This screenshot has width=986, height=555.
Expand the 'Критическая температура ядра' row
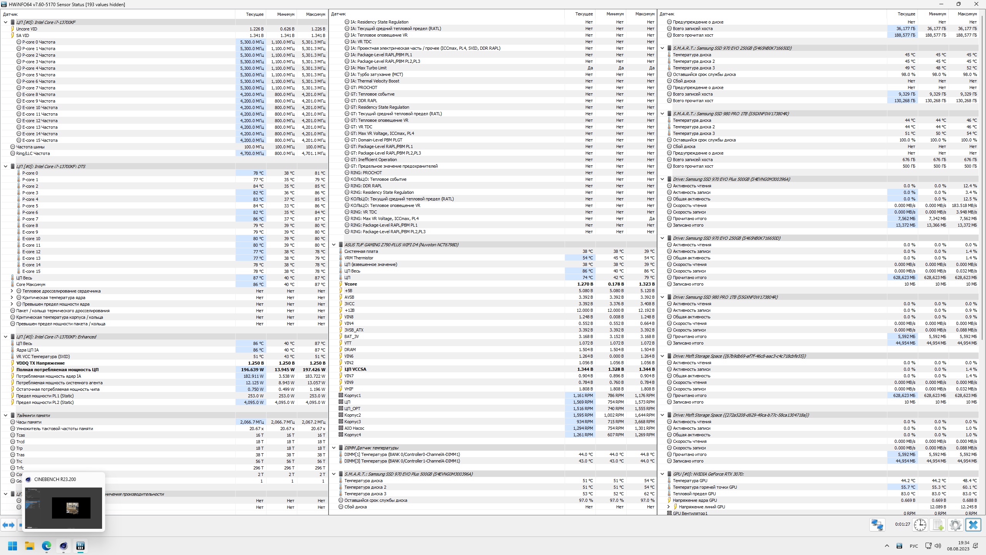click(x=12, y=298)
